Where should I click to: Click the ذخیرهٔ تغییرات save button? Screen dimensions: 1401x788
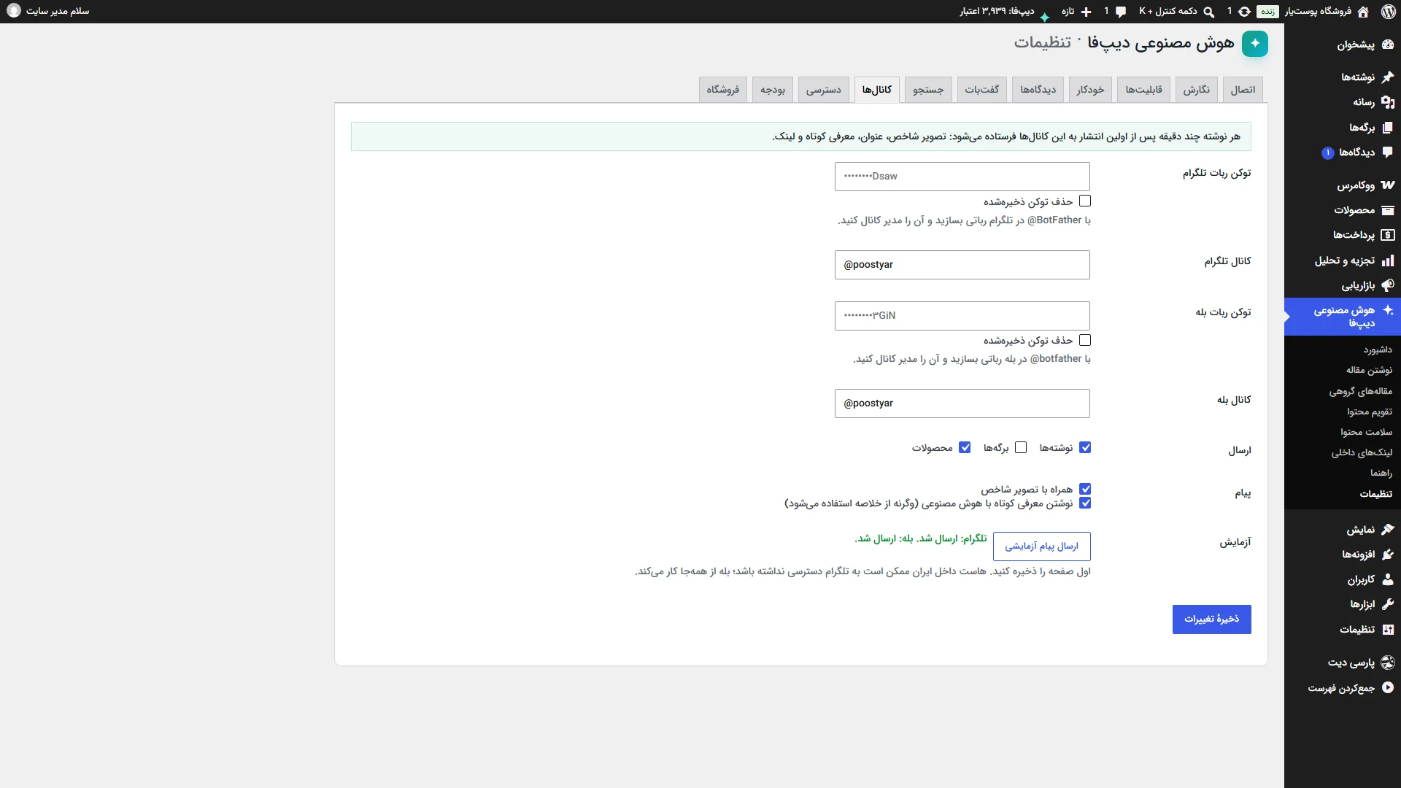[x=1211, y=619]
